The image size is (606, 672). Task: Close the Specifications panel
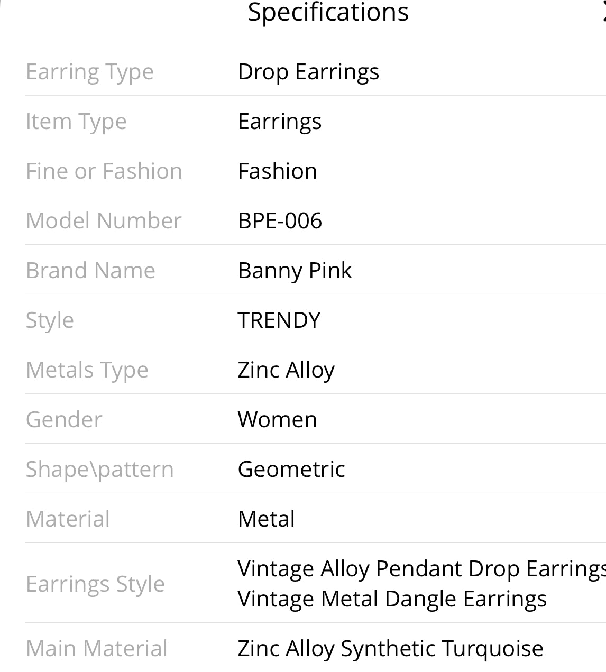tap(603, 12)
